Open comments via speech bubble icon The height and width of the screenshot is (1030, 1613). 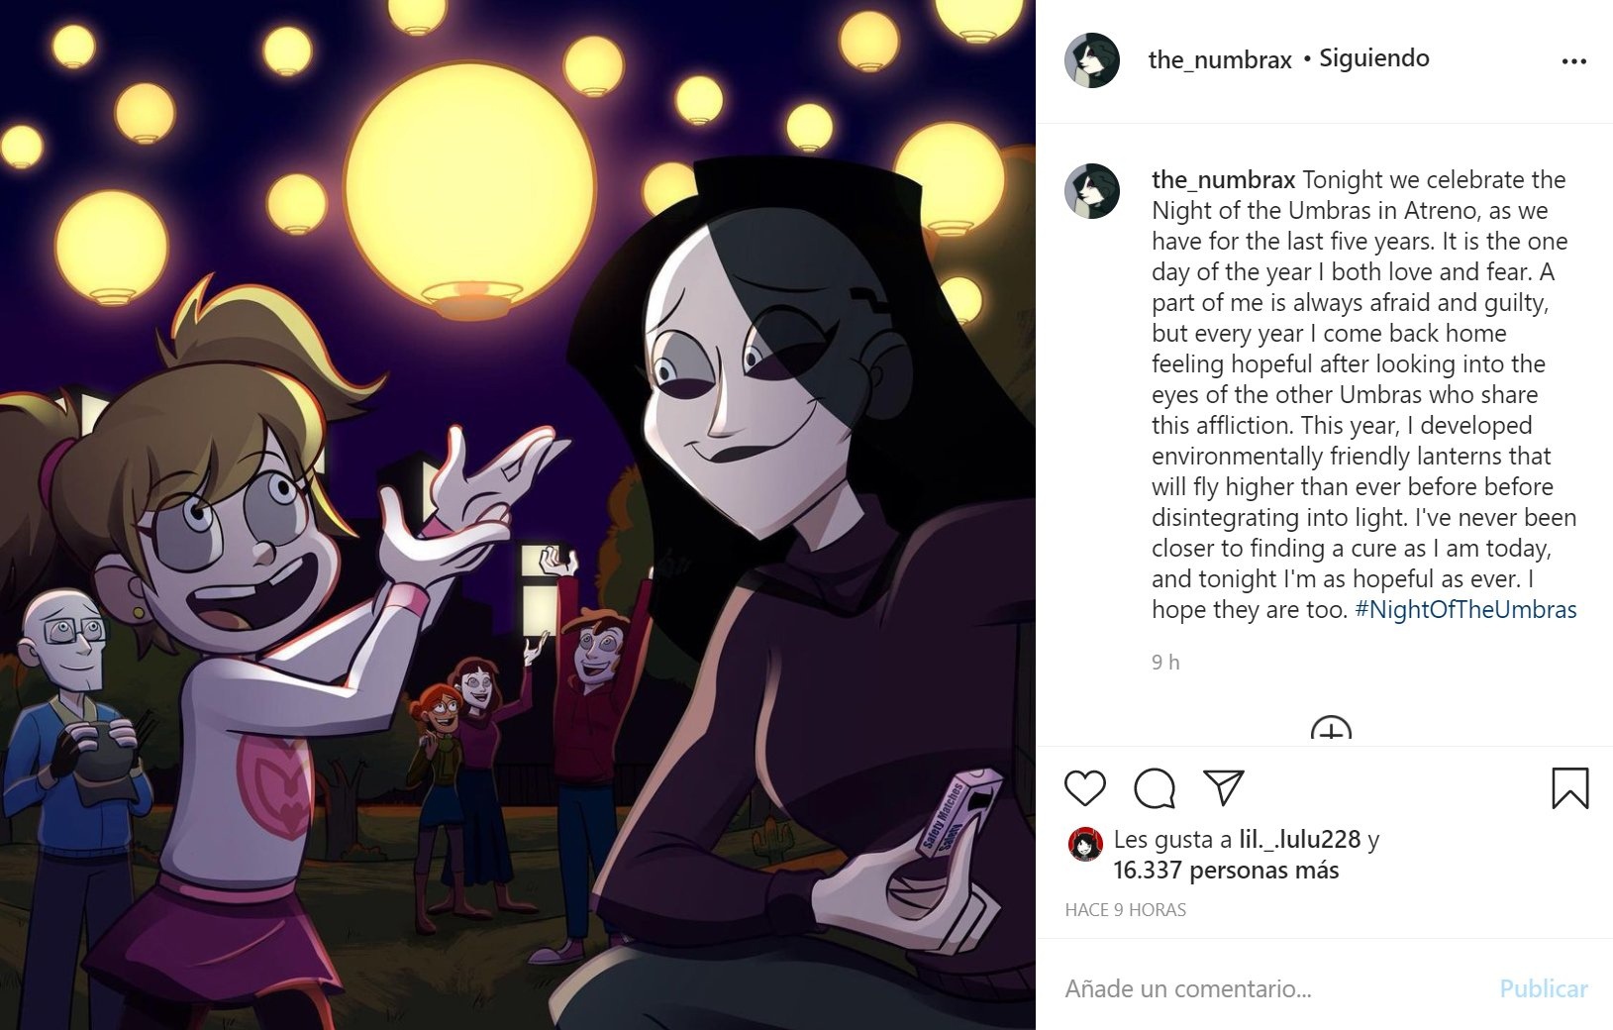(x=1155, y=788)
